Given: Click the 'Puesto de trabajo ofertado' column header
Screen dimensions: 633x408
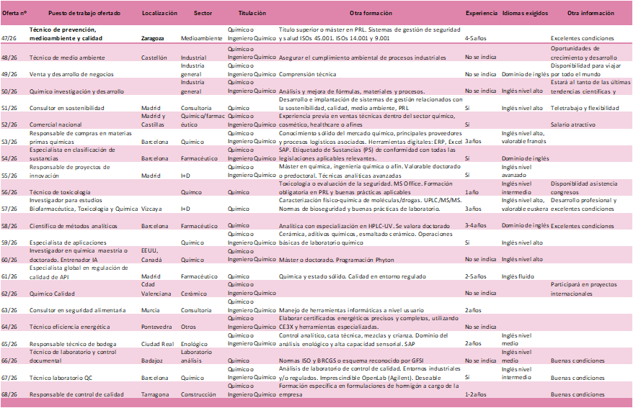Looking at the screenshot, I should point(79,14).
